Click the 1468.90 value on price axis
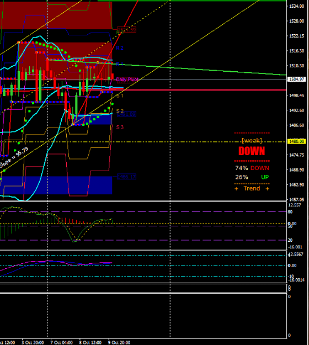 (x=297, y=170)
